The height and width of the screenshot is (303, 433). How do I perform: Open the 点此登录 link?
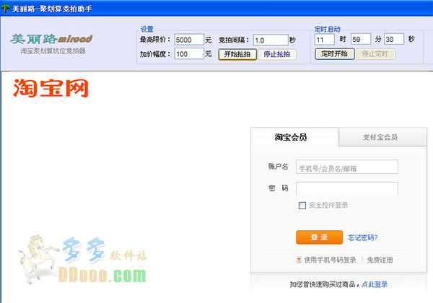click(375, 284)
